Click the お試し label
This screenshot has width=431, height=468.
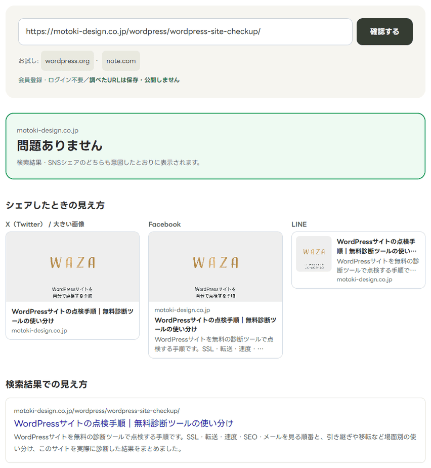pyautogui.click(x=28, y=61)
